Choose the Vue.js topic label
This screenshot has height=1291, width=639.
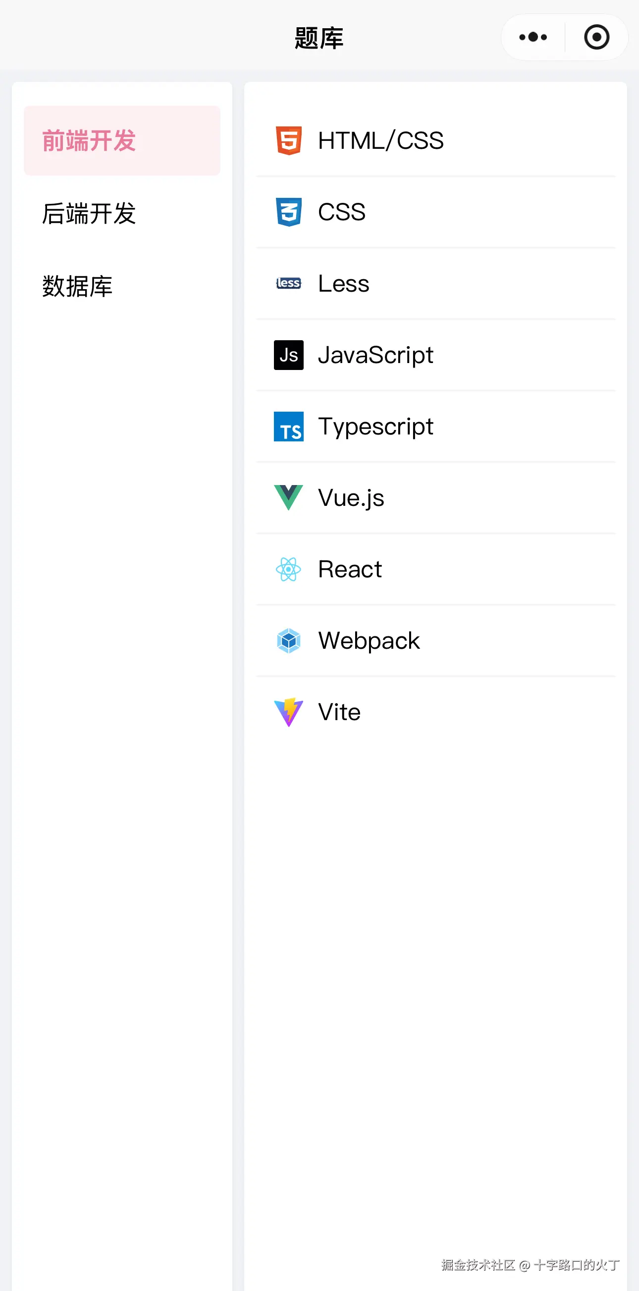pyautogui.click(x=351, y=498)
